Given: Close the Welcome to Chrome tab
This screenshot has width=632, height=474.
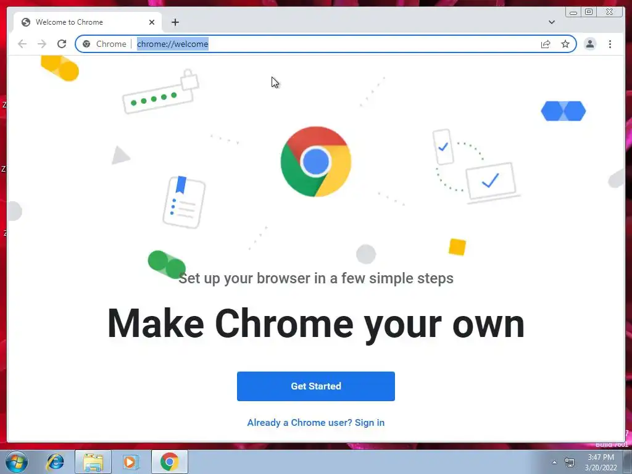Looking at the screenshot, I should (x=152, y=22).
